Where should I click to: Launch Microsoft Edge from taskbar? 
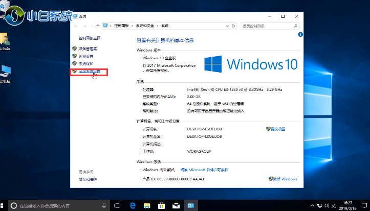pyautogui.click(x=133, y=205)
